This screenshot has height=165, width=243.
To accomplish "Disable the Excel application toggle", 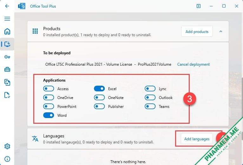I will [99, 89].
